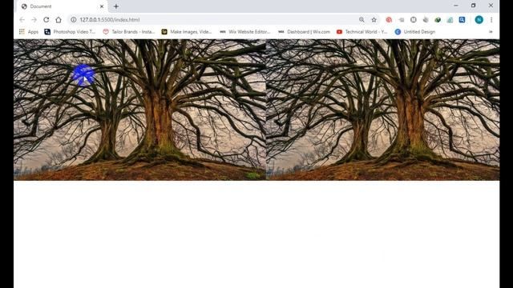Viewport: 513px width, 288px height.
Task: Open the Wix Website Editor bookmark
Action: (x=245, y=32)
